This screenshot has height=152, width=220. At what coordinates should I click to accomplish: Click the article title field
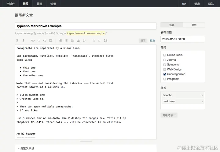[86, 26]
